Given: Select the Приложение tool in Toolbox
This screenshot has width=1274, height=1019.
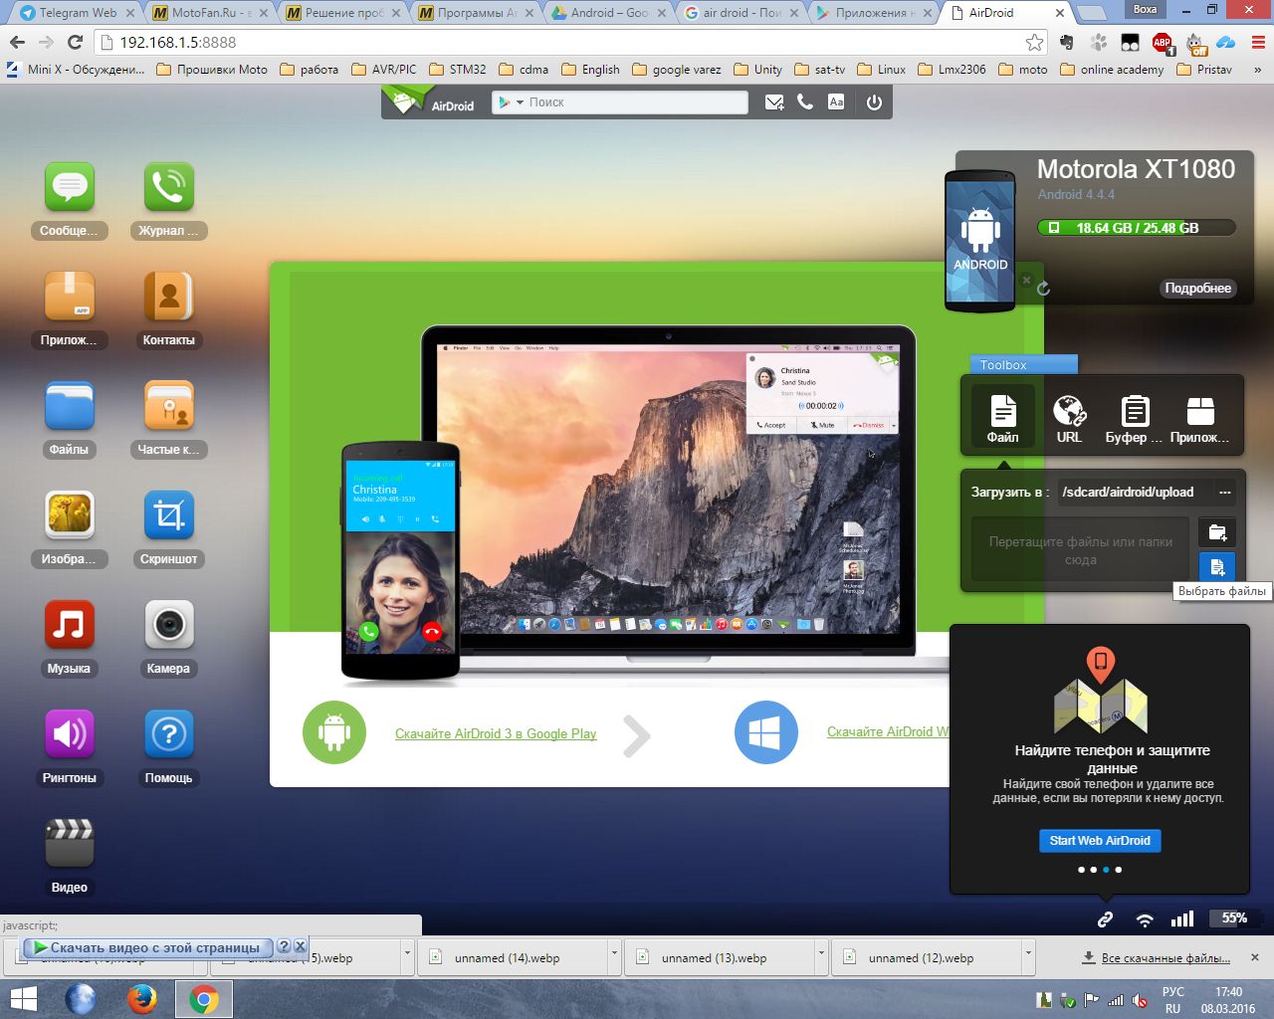Looking at the screenshot, I should pyautogui.click(x=1200, y=417).
